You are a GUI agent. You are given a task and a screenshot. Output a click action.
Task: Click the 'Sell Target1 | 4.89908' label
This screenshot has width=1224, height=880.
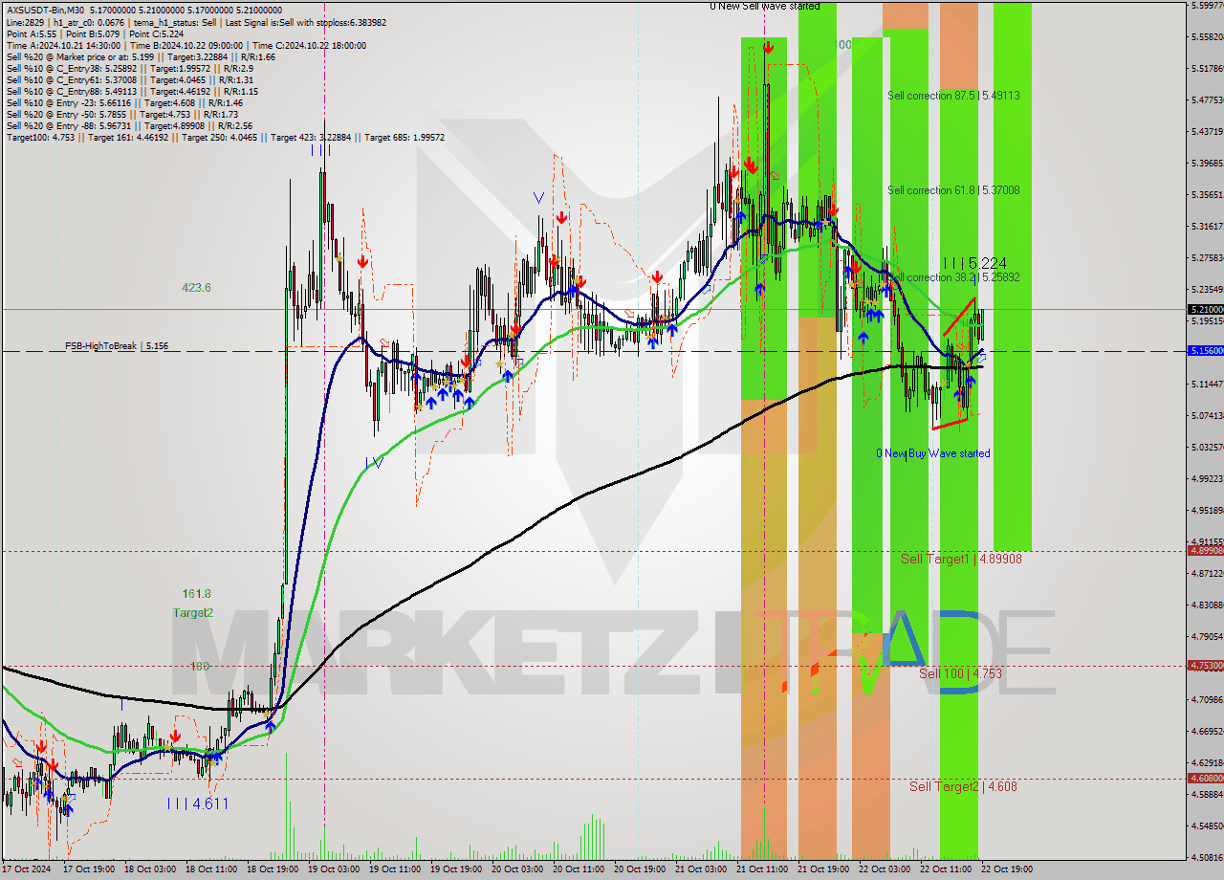click(961, 559)
